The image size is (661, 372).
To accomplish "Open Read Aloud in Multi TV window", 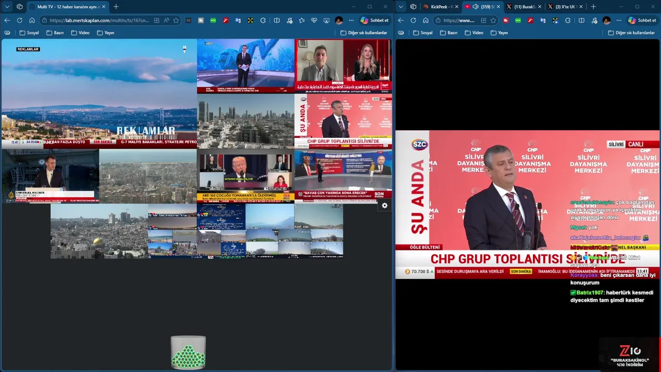I will click(166, 20).
